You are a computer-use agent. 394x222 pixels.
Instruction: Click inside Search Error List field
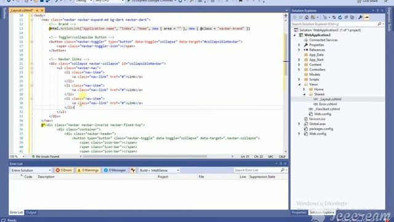pyautogui.click(x=257, y=170)
